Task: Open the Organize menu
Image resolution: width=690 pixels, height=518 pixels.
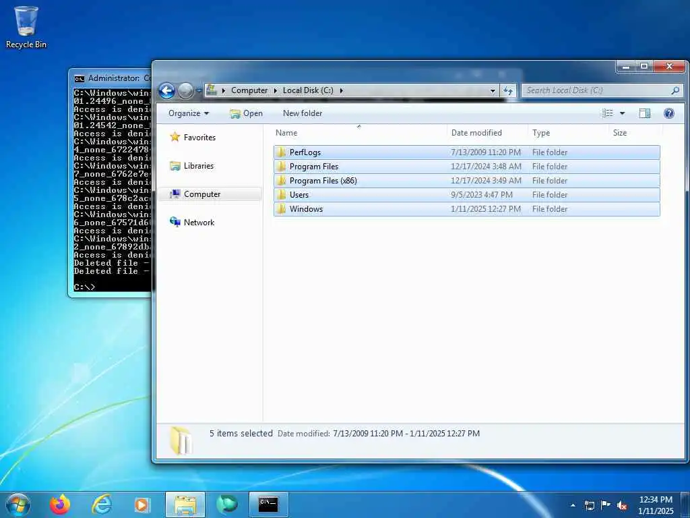Action: (189, 113)
